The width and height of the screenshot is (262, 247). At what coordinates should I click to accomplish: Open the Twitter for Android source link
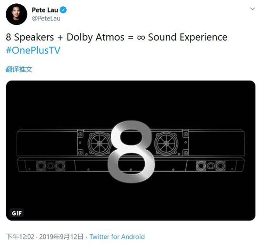117,237
